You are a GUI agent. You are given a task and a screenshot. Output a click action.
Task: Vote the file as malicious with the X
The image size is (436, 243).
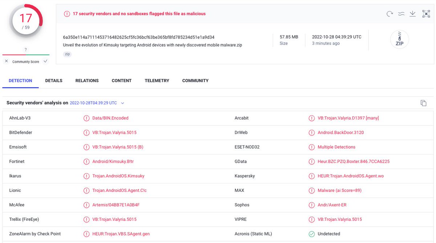tap(6, 61)
